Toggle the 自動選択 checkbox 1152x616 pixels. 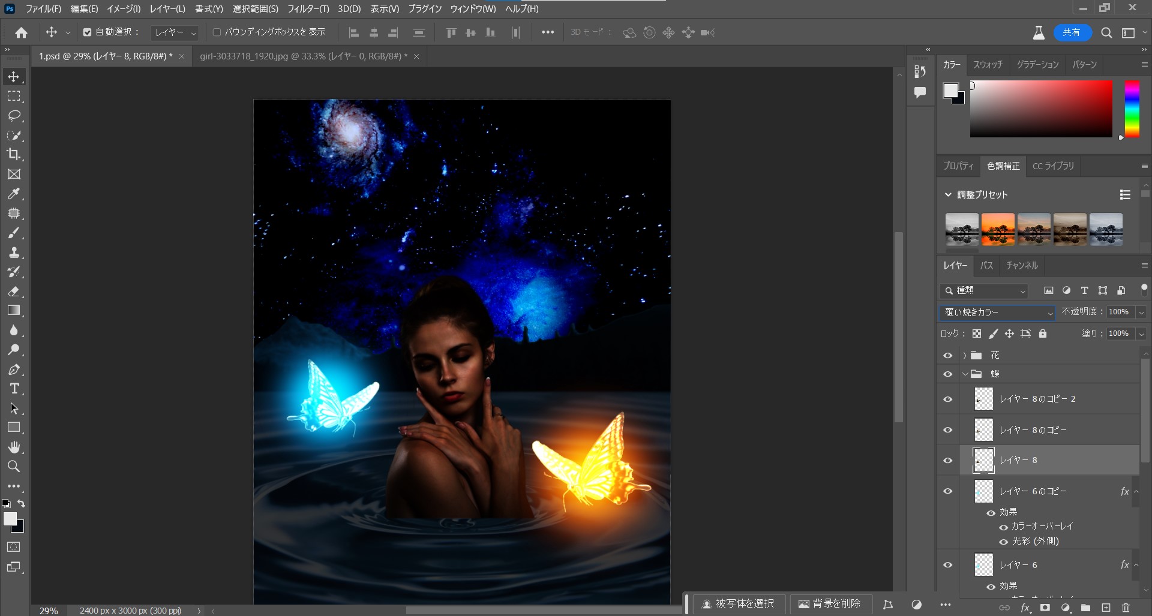point(87,32)
